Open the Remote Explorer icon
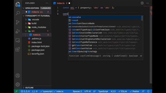The height and width of the screenshot is (93, 166). [x=18, y=40]
